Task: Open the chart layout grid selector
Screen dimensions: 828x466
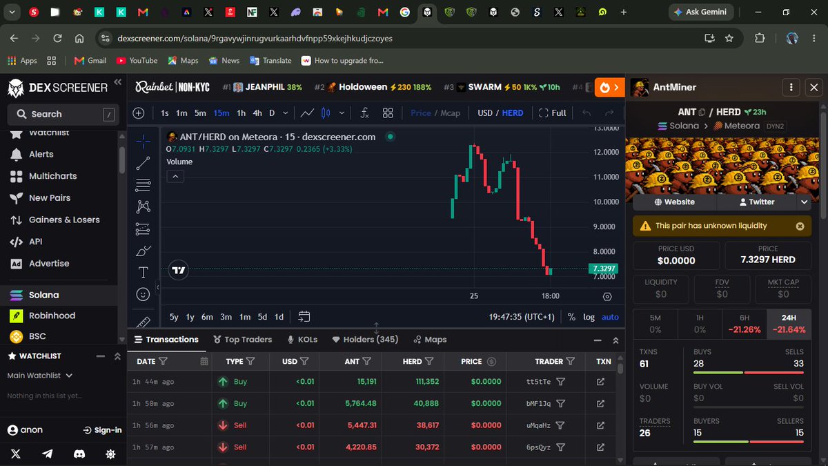Action: [x=388, y=113]
